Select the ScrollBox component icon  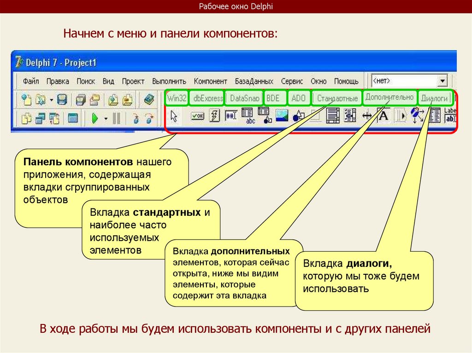333,116
